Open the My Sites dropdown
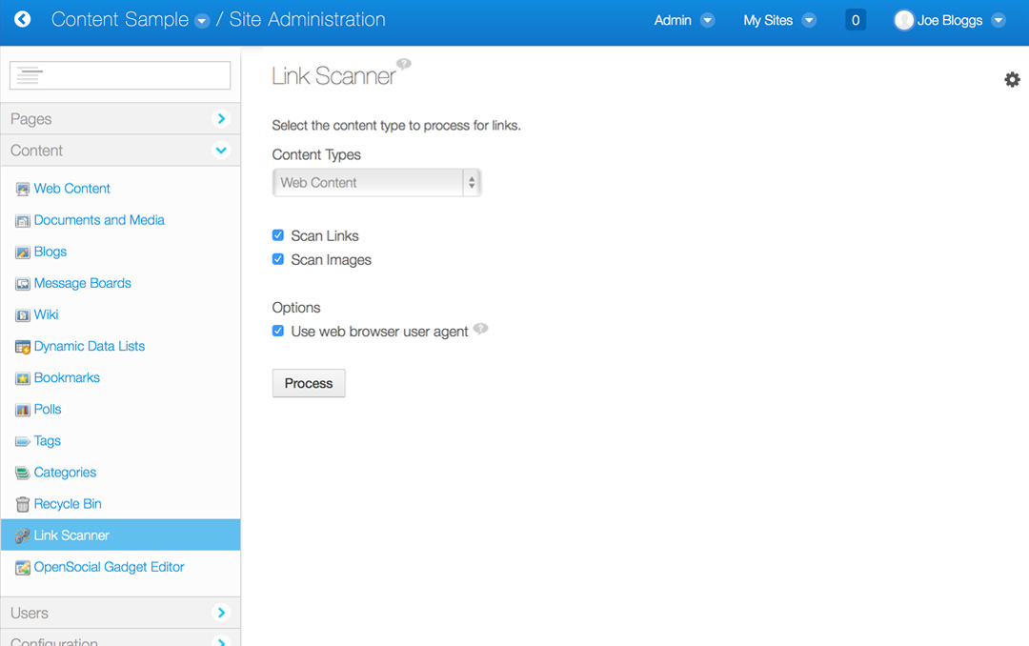The width and height of the screenshot is (1029, 646). [x=809, y=20]
